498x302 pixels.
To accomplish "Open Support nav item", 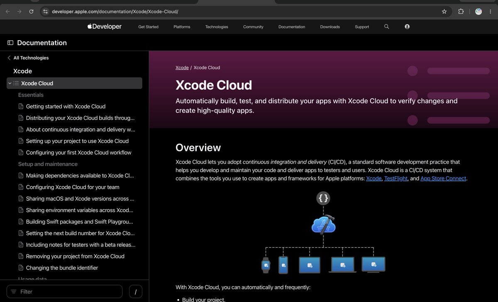I will [x=362, y=27].
